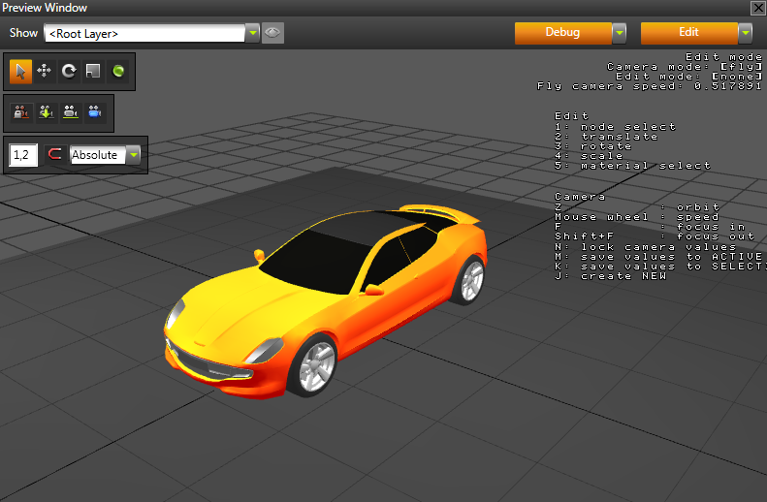Switch to the rotate tool

click(x=69, y=71)
